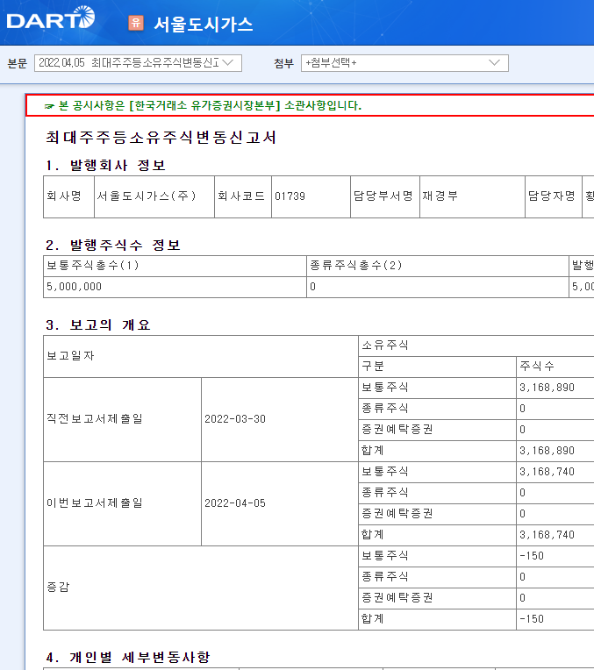This screenshot has width=594, height=670.
Task: Click section heading 4. 개인별 세부변동사항
Action: [x=128, y=657]
